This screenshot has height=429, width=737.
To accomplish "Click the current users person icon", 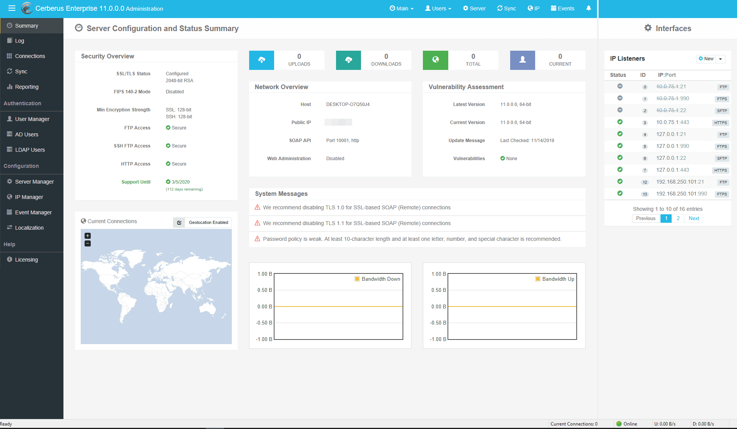I will tap(522, 60).
